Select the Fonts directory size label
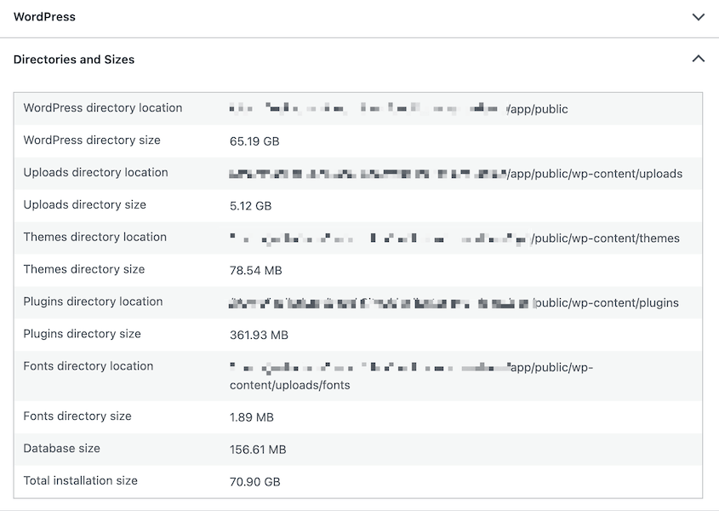The height and width of the screenshot is (511, 719). coord(77,416)
